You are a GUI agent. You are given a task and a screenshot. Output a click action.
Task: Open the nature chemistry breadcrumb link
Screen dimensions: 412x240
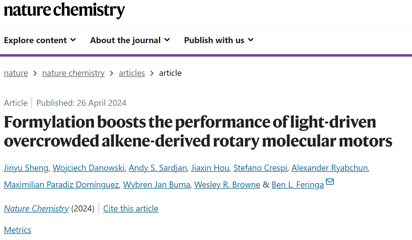pyautogui.click(x=73, y=73)
